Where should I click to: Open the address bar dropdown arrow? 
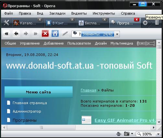tap(117, 34)
